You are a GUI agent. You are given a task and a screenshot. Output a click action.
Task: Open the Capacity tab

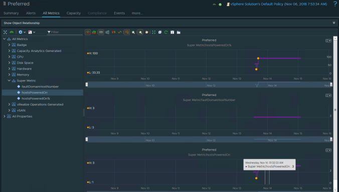[x=74, y=13]
